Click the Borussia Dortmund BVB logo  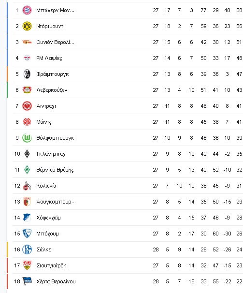click(27, 26)
